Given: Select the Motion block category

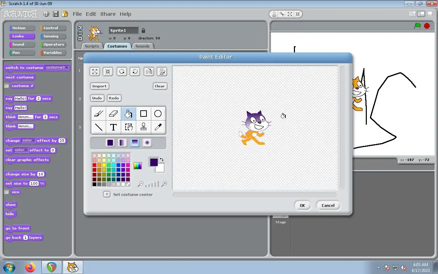Looking at the screenshot, I should [x=22, y=28].
